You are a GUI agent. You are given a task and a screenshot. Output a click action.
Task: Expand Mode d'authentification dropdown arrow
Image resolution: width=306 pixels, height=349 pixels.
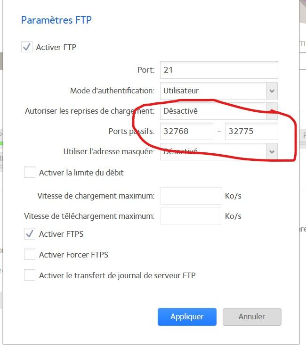click(272, 91)
